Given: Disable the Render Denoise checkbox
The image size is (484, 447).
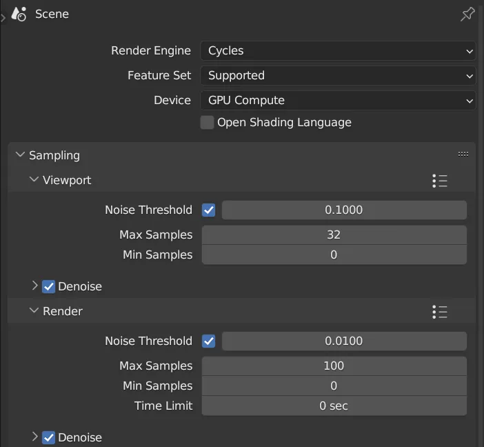Looking at the screenshot, I should pos(48,437).
